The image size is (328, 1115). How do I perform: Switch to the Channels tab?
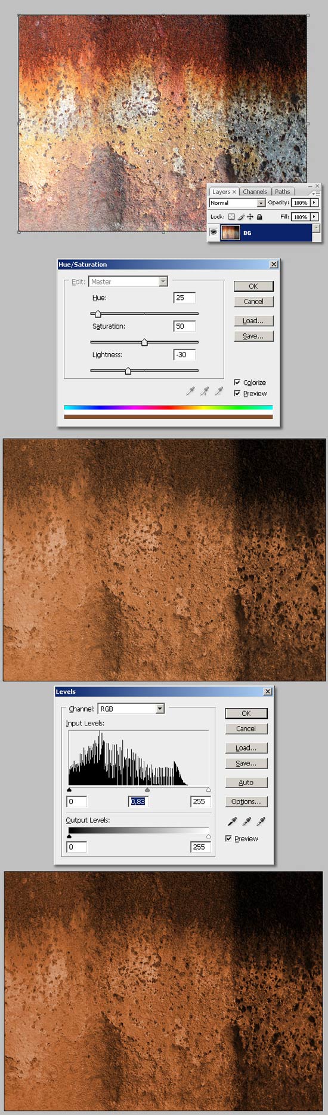[255, 192]
